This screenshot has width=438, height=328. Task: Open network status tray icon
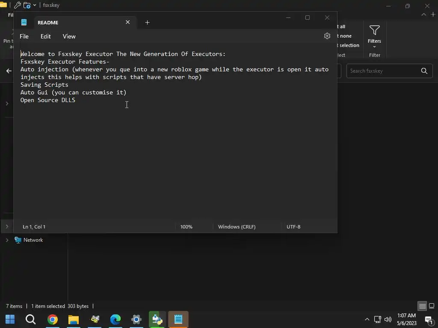[x=377, y=319]
